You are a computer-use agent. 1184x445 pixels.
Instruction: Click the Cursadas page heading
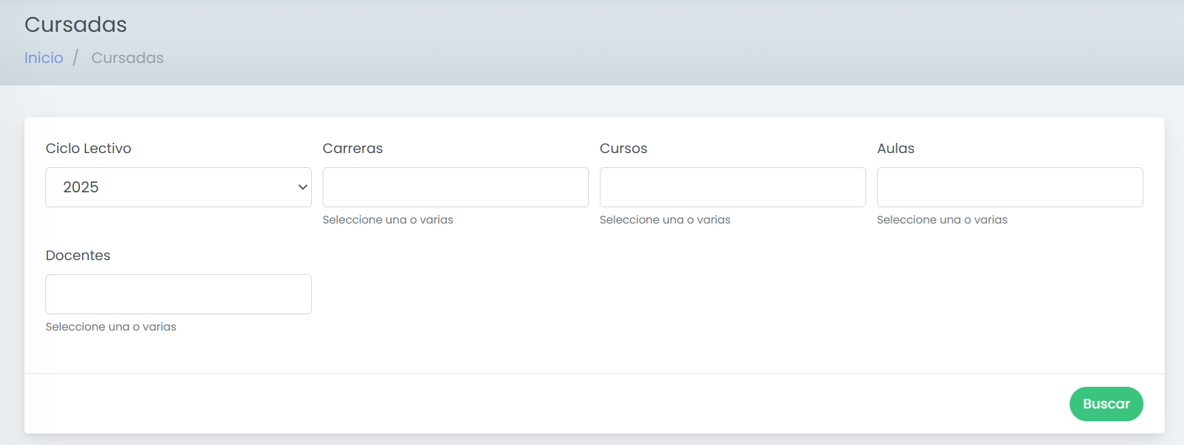click(76, 24)
